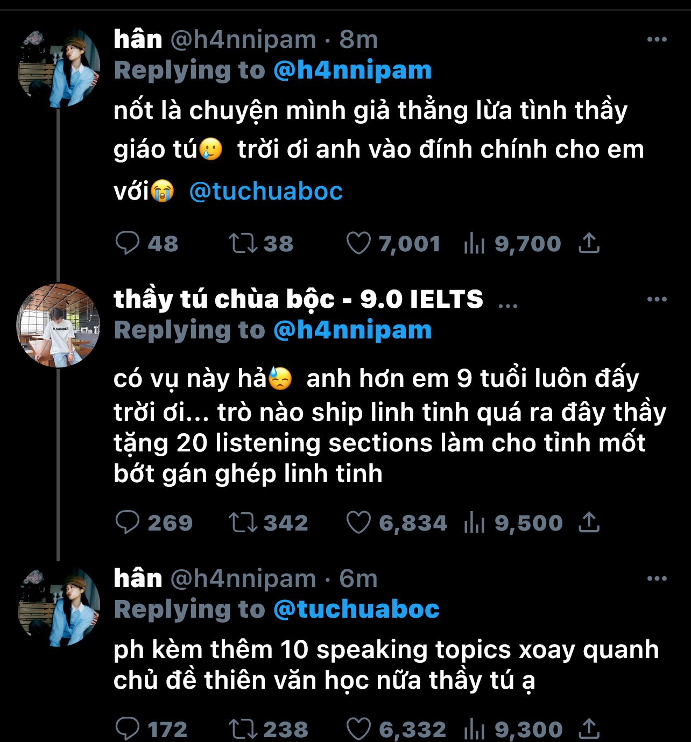The height and width of the screenshot is (742, 691).
Task: Open more options for hân's first tweet
Action: click(657, 39)
